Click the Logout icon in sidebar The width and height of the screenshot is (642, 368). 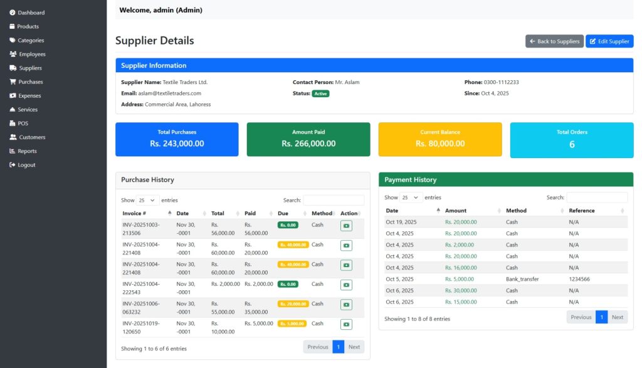coord(13,165)
